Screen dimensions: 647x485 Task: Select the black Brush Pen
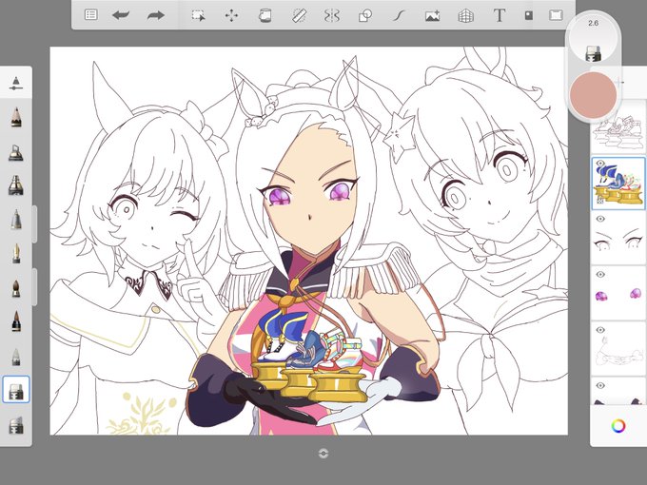pyautogui.click(x=16, y=321)
